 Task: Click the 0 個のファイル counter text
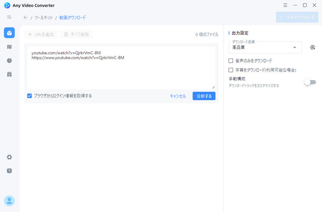click(x=207, y=35)
